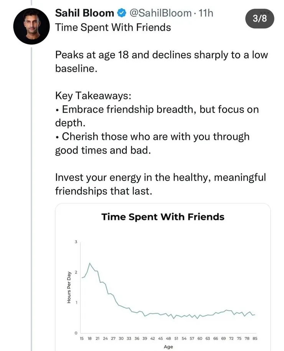Image resolution: width=284 pixels, height=351 pixels.
Task: Click the line peak at age 18
Action: point(90,264)
